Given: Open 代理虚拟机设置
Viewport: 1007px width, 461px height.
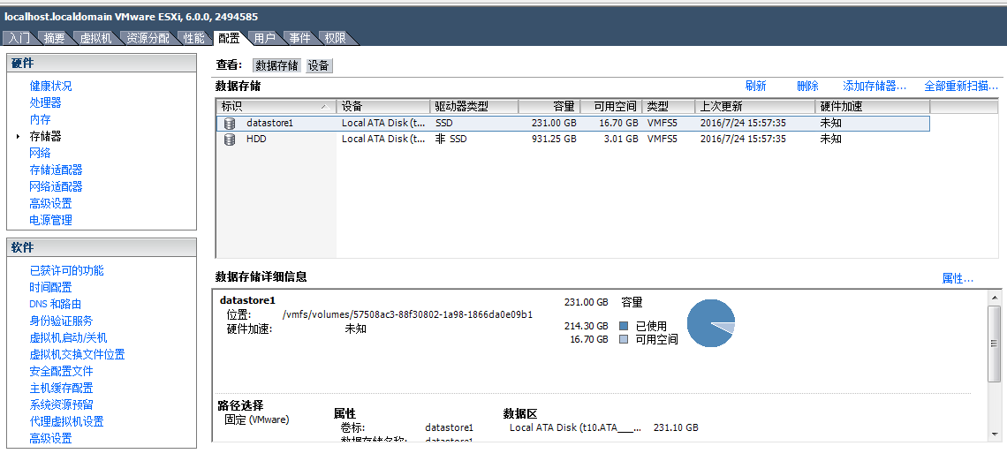Looking at the screenshot, I should [67, 421].
